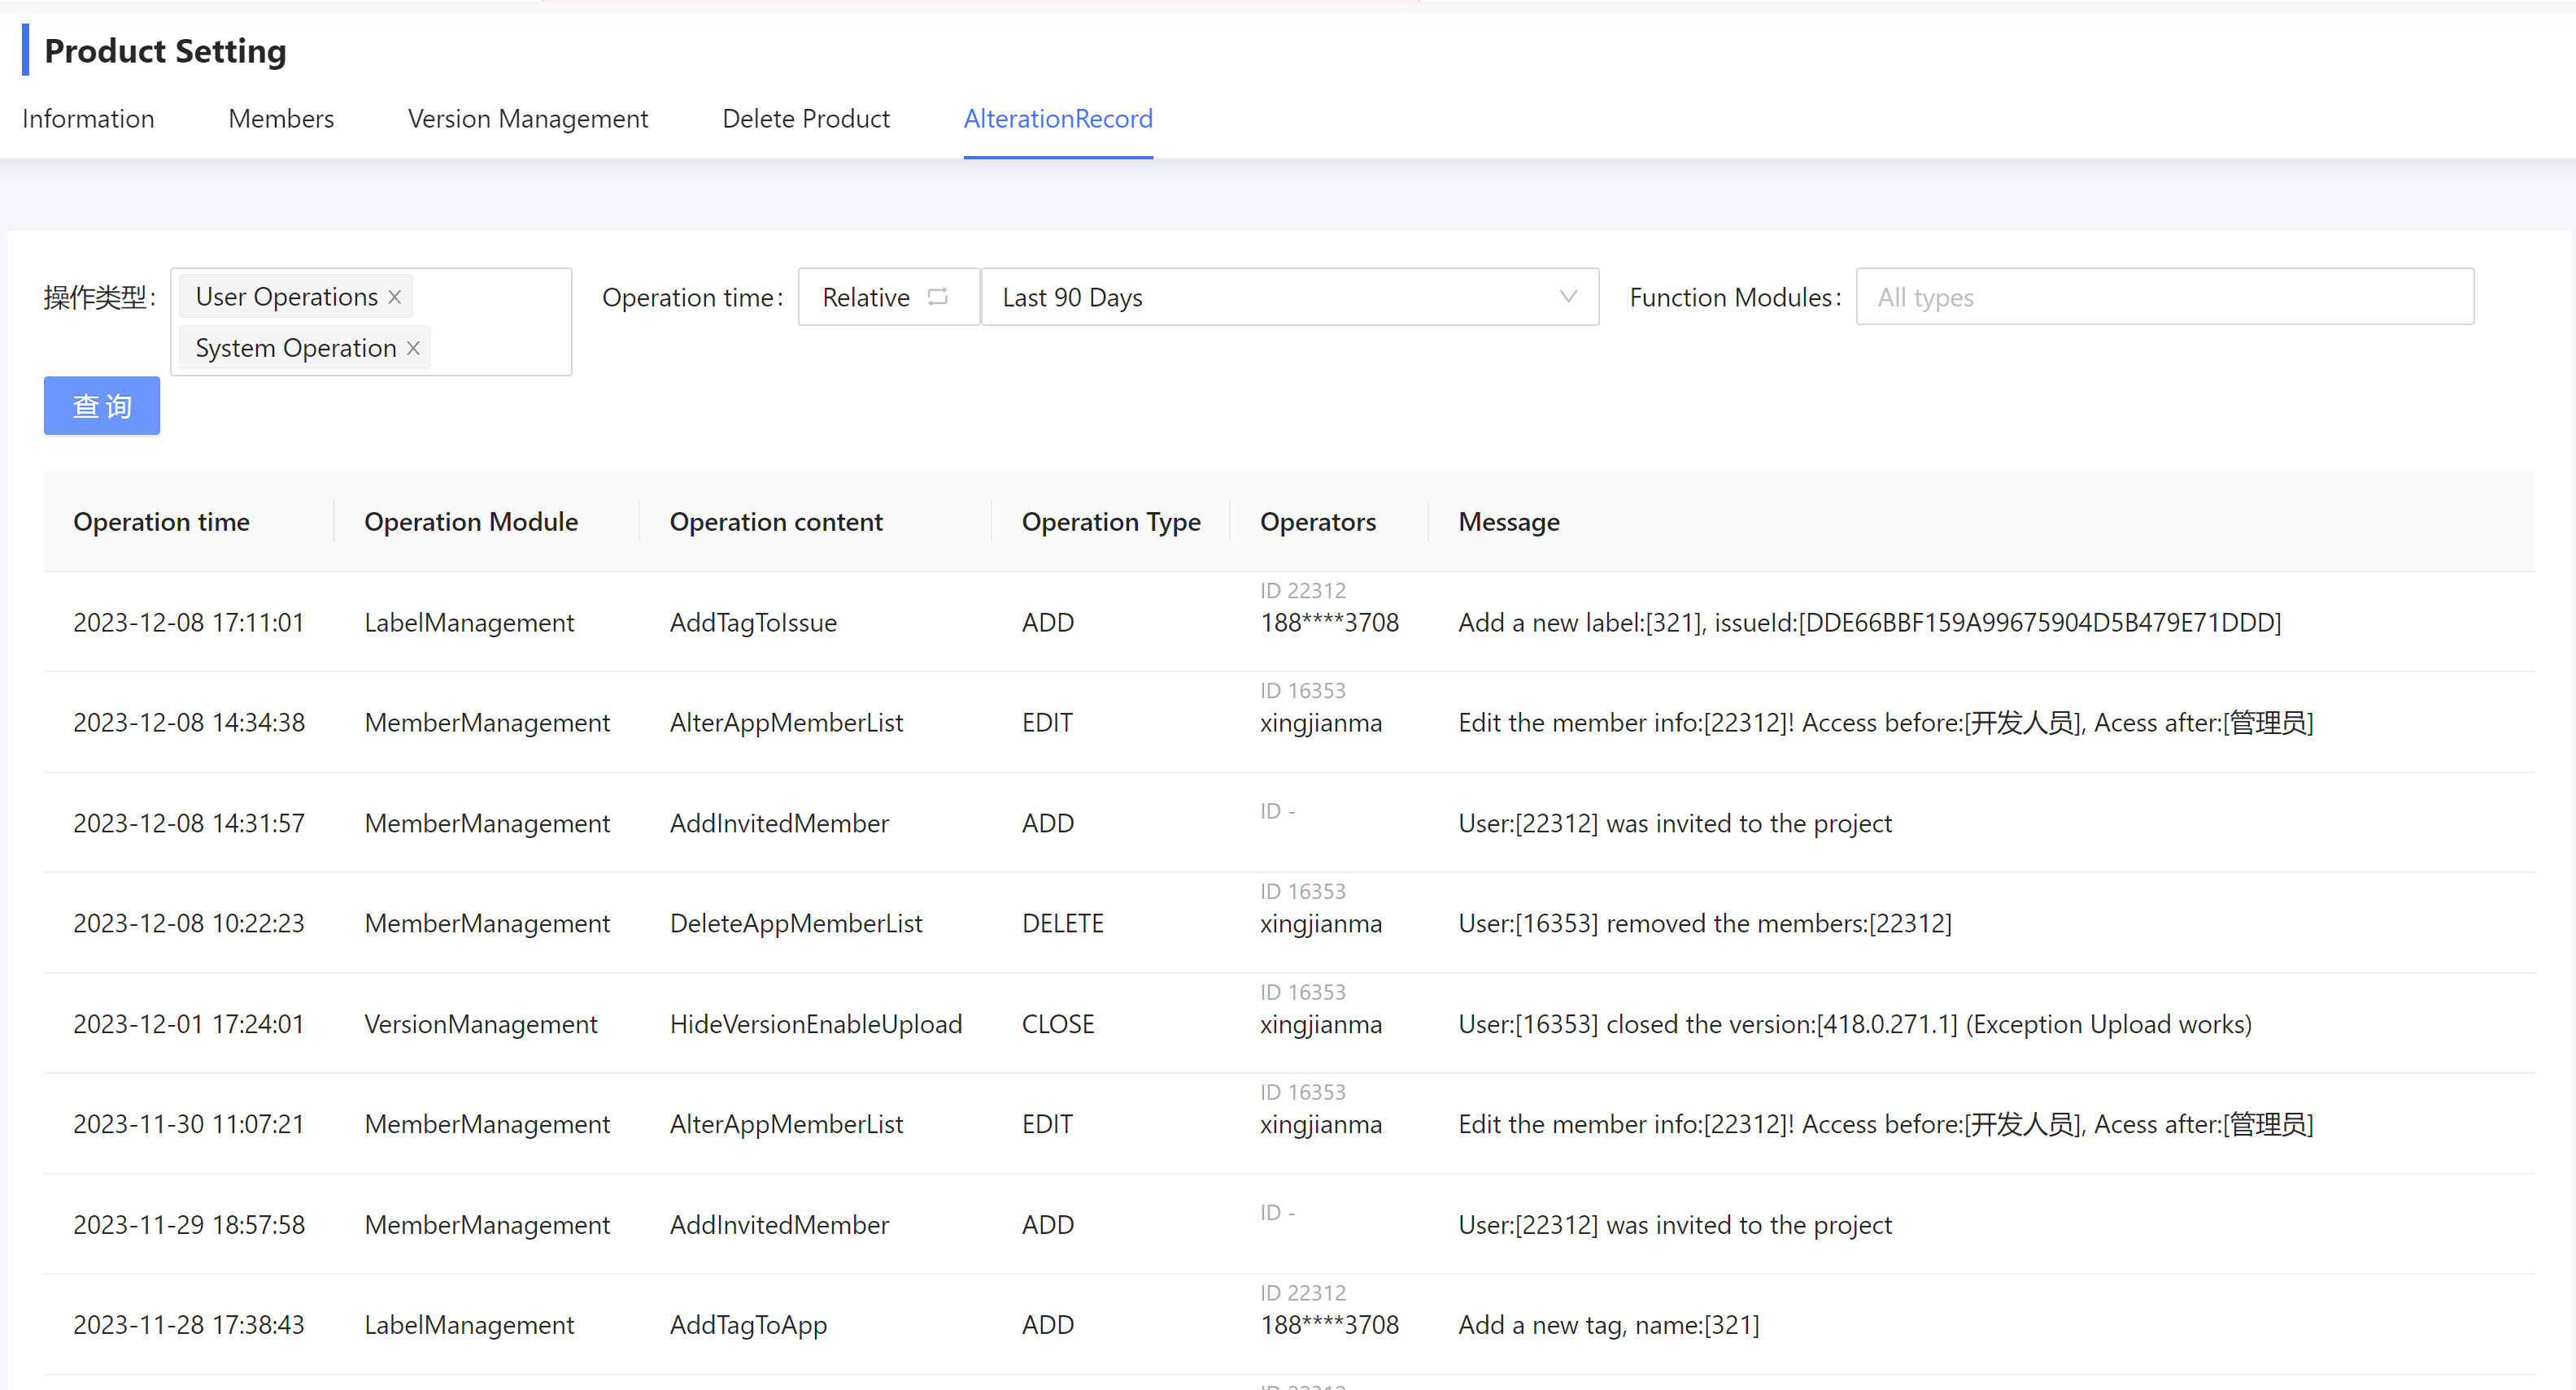Click the Relative mode button

click(x=888, y=297)
